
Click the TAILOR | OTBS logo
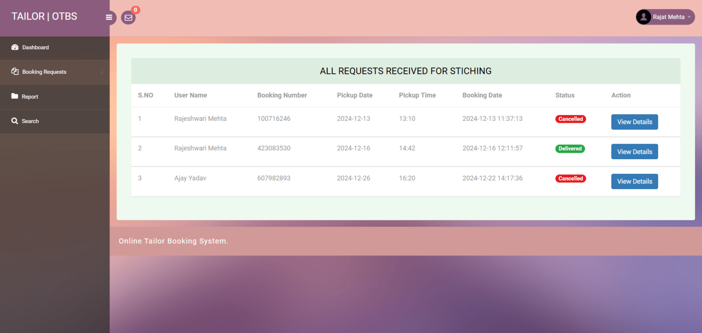[44, 16]
